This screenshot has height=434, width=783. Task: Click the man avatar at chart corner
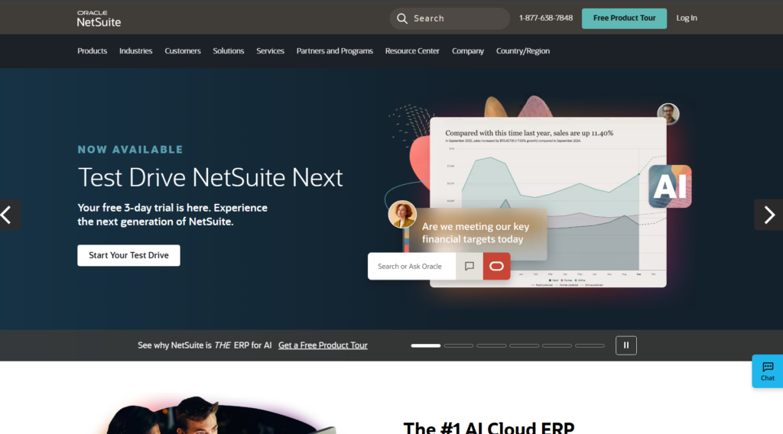(668, 115)
